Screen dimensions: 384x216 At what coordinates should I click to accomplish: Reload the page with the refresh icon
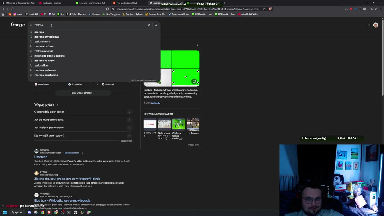point(12,9)
